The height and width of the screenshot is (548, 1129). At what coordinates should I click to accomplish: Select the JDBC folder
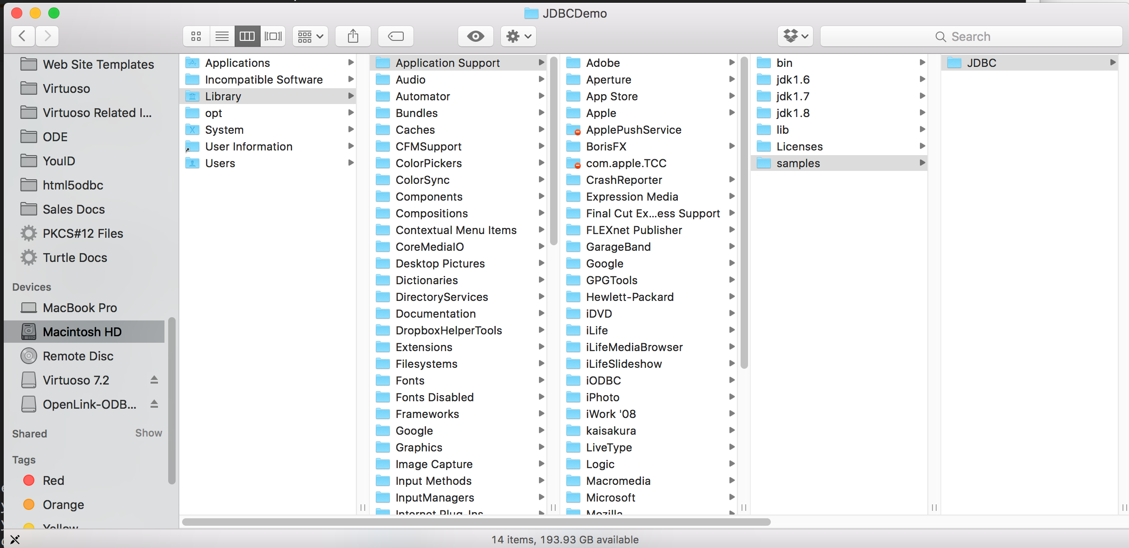[1030, 63]
